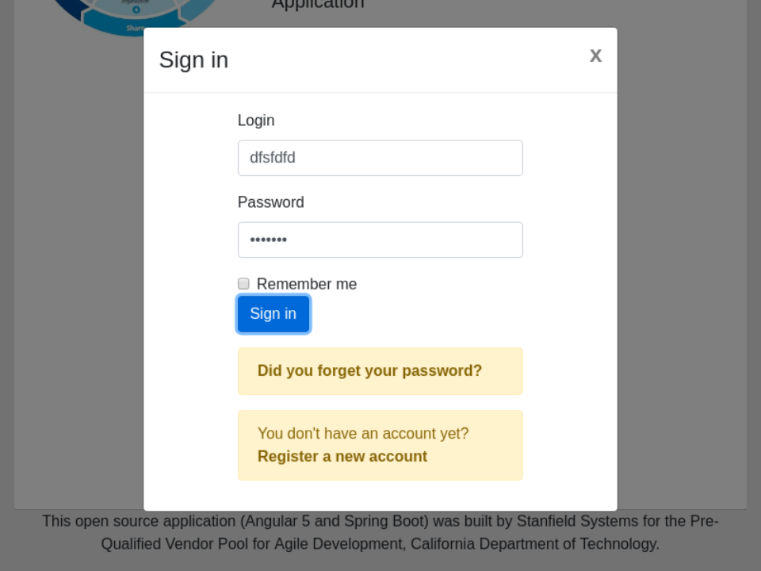
Task: Click the Sign in dialog title
Action: 193,60
